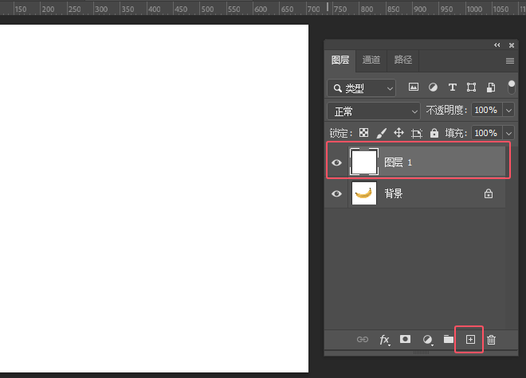Hide 图层 1 using its eye icon
Screen dimensions: 526x378
point(336,162)
